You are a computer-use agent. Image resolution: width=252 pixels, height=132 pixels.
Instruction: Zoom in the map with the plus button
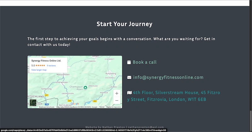tap(117, 94)
